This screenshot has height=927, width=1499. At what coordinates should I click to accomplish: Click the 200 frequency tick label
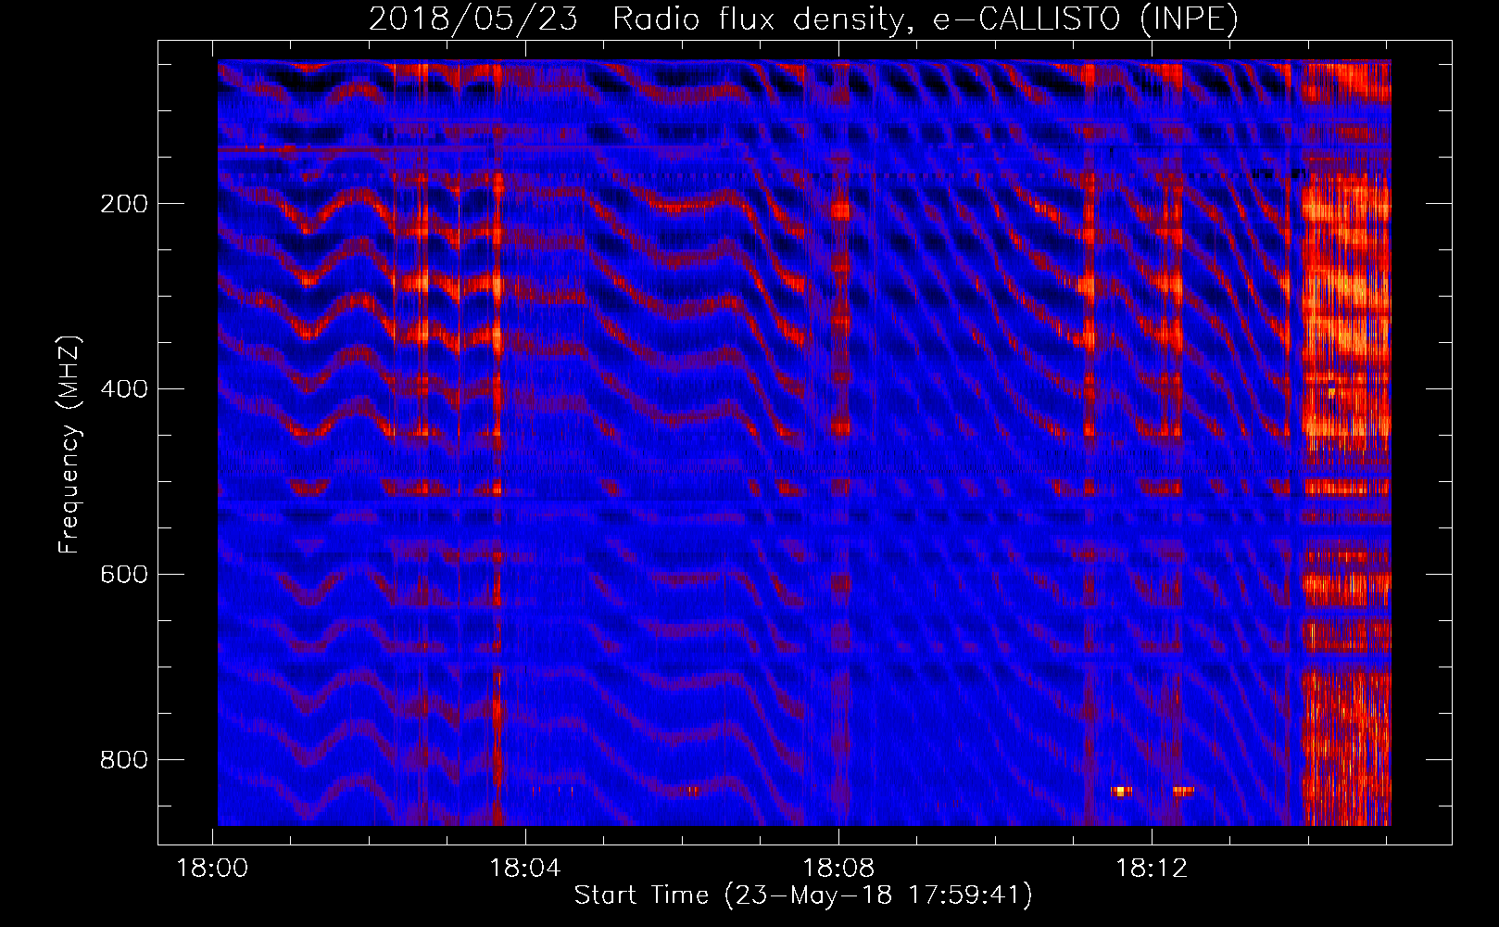coord(124,203)
